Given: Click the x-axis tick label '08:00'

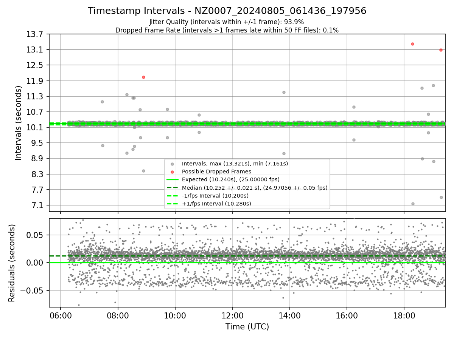Looking at the screenshot, I should [x=118, y=315].
